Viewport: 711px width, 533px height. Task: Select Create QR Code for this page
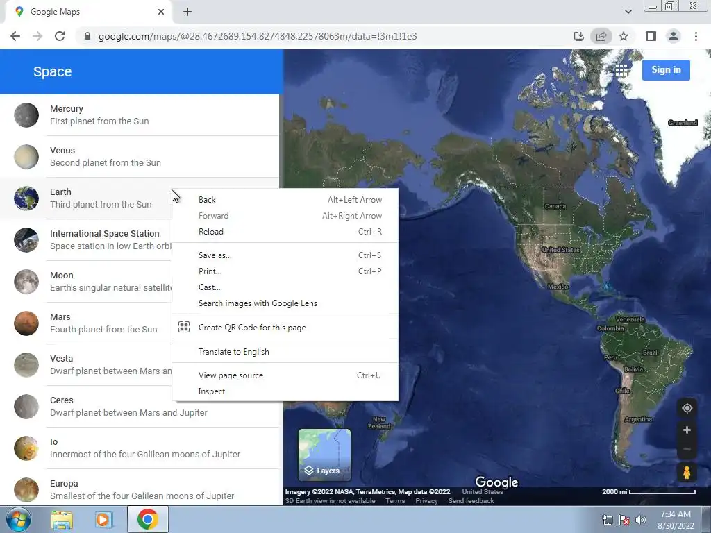(285, 328)
